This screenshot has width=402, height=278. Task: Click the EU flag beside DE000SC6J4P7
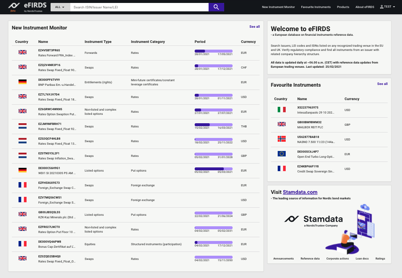281,154
